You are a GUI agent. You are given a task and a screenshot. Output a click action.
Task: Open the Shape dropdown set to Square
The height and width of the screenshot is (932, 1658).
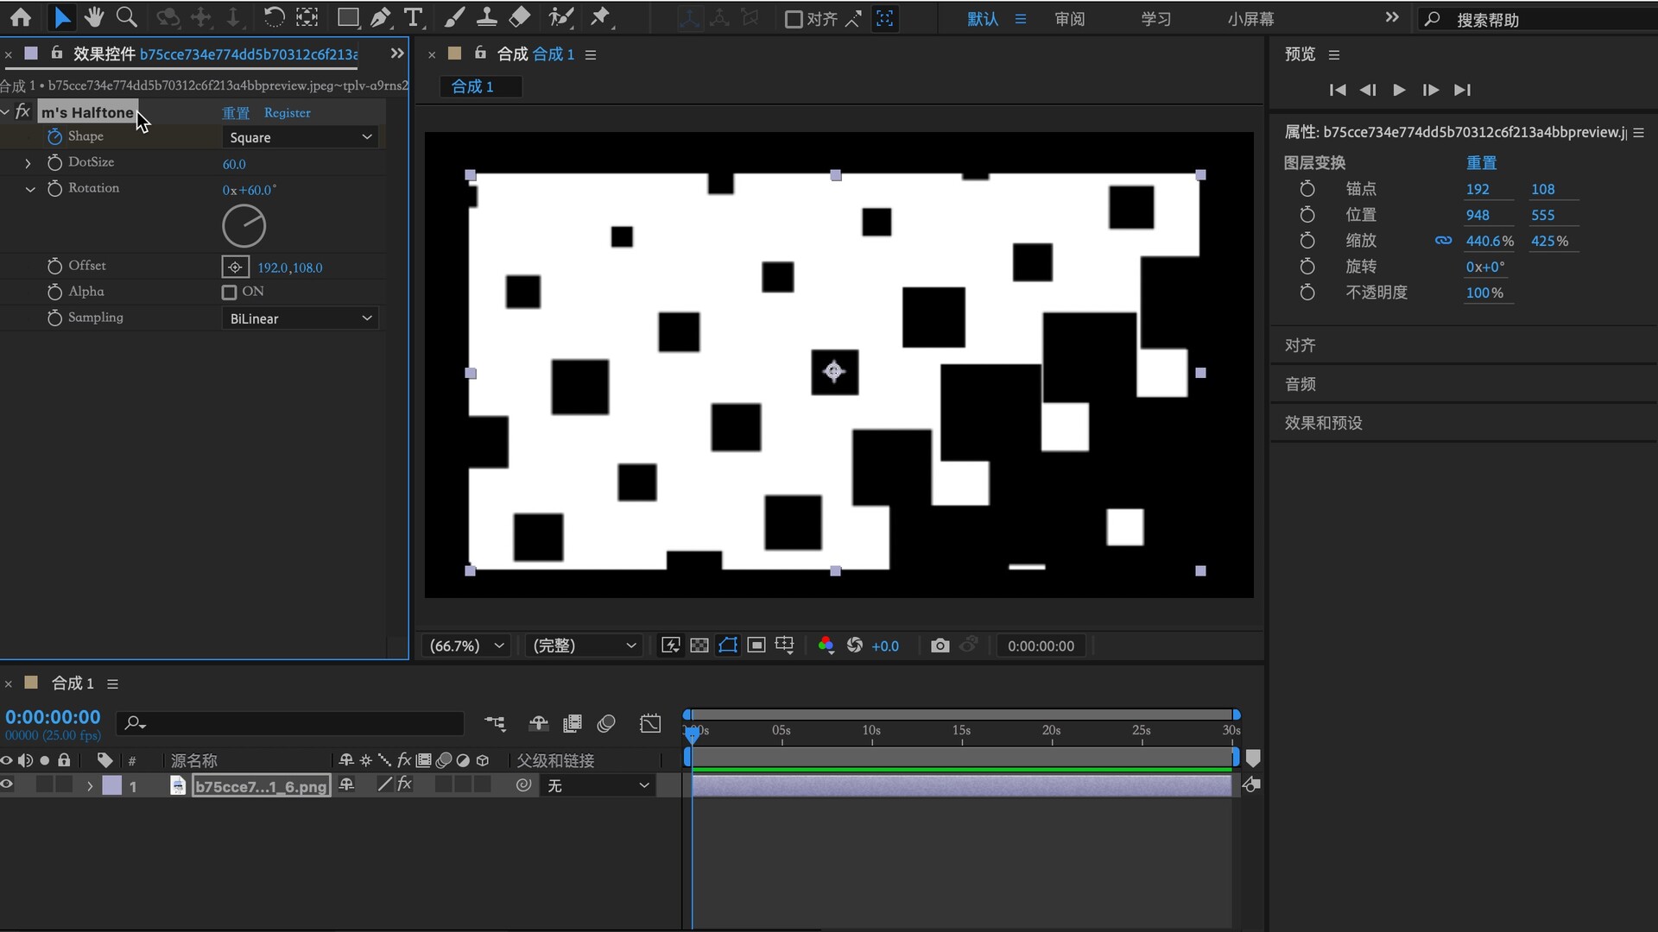tap(301, 137)
